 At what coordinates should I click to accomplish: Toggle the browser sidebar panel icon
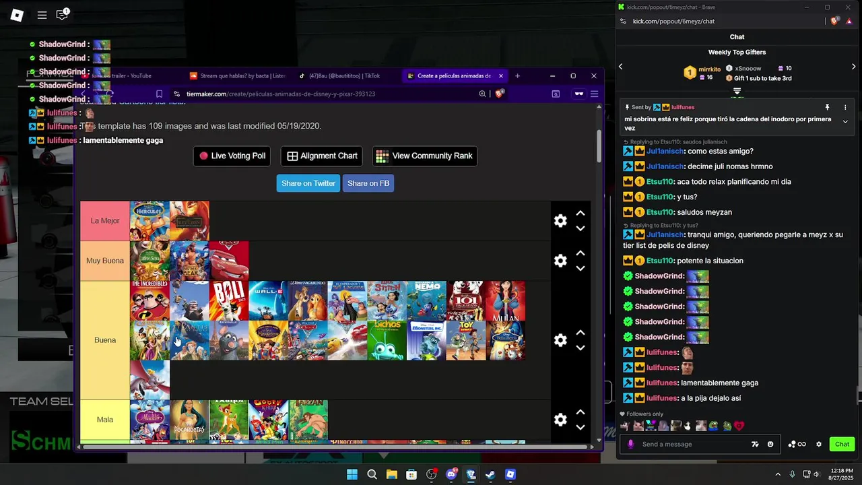[556, 94]
